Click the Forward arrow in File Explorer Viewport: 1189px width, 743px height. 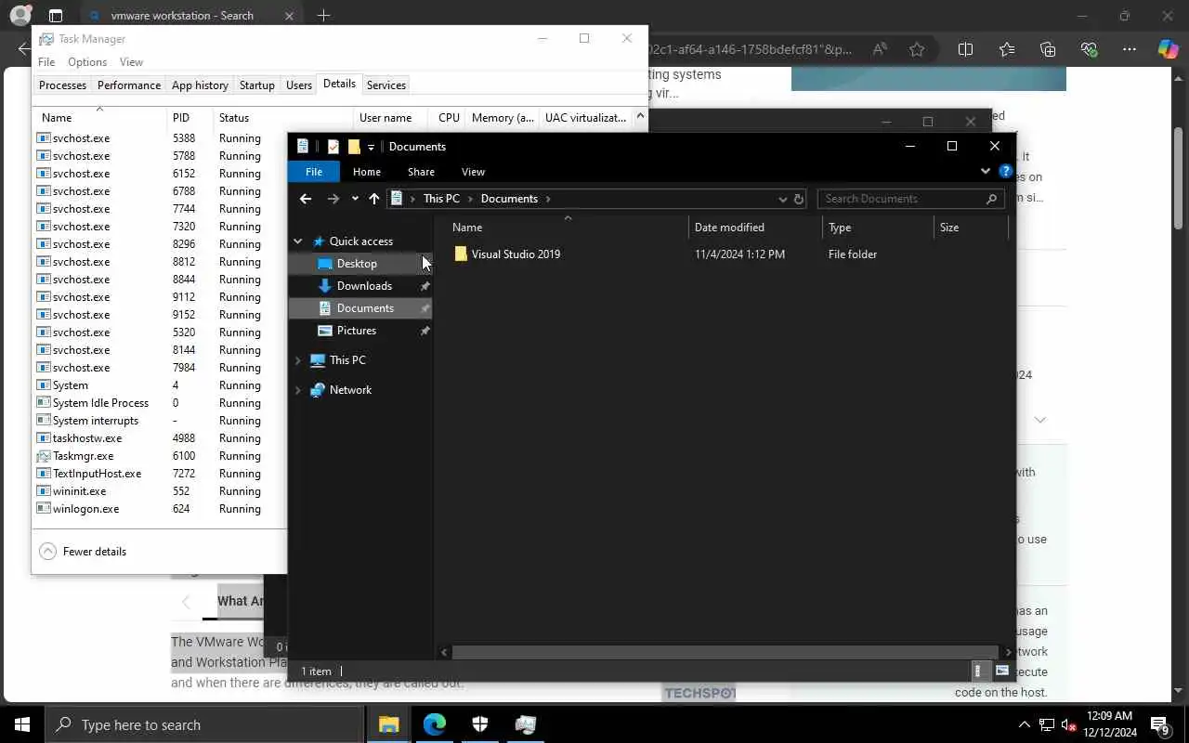click(333, 199)
